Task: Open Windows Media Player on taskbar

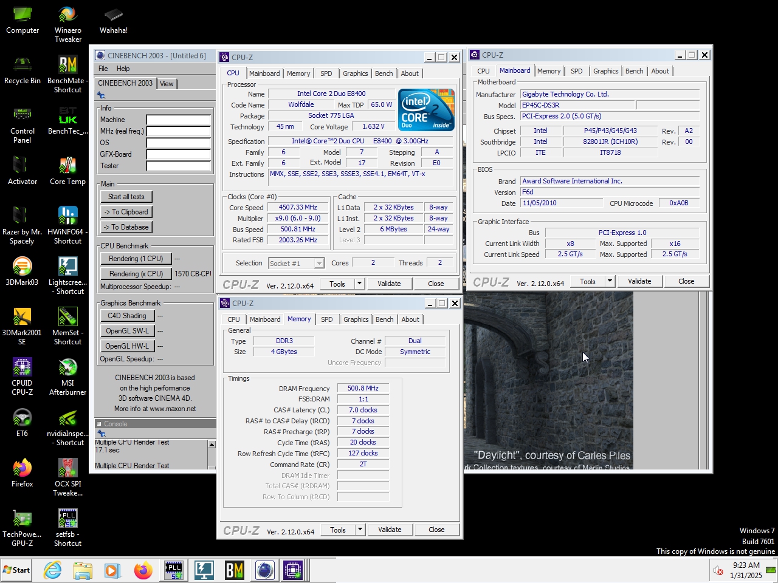Action: click(x=112, y=570)
